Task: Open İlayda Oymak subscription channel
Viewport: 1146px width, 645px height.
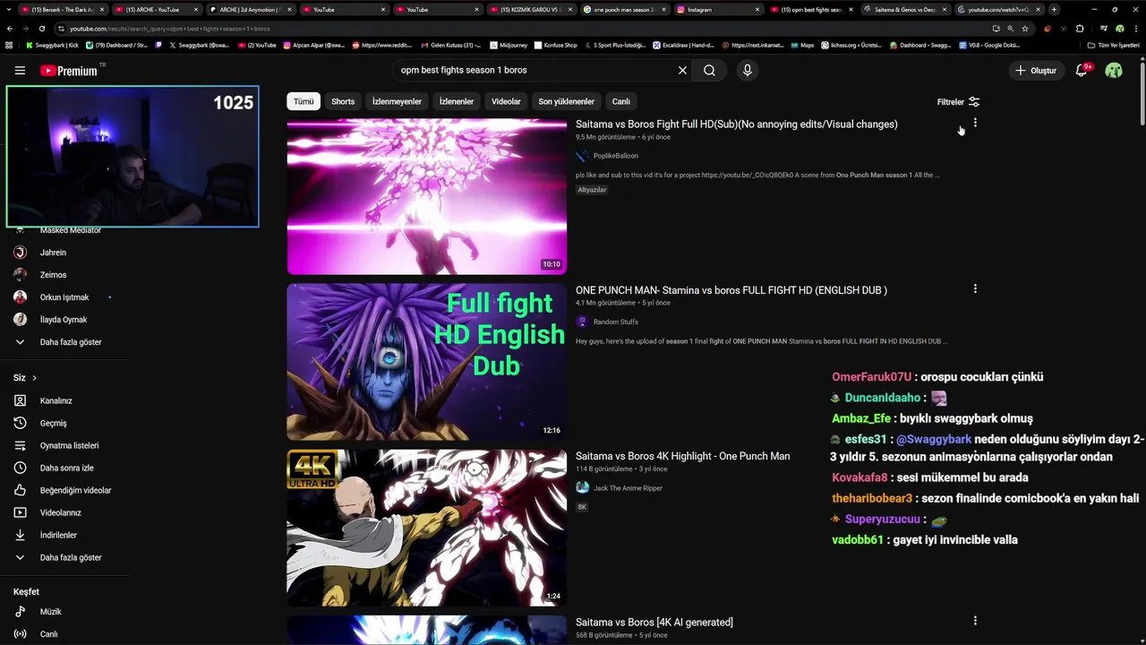Action: 64,320
